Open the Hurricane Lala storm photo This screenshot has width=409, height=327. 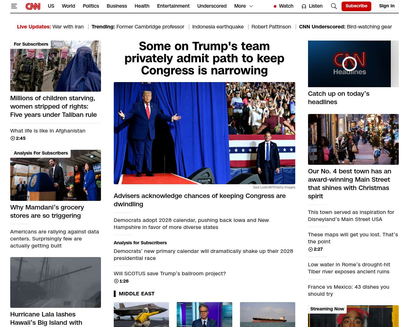point(56,283)
